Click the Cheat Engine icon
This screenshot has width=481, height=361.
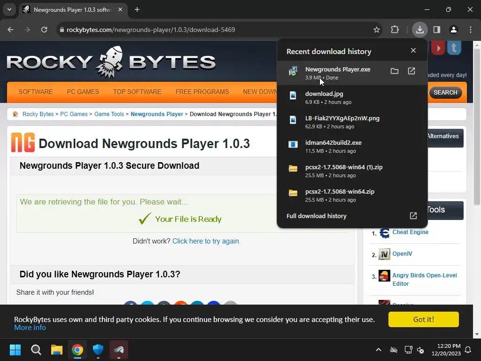(384, 233)
